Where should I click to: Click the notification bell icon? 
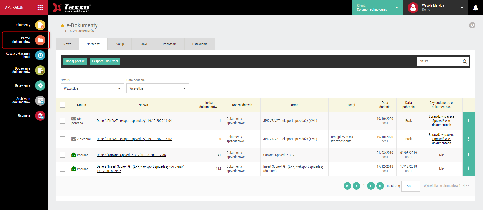point(475,8)
